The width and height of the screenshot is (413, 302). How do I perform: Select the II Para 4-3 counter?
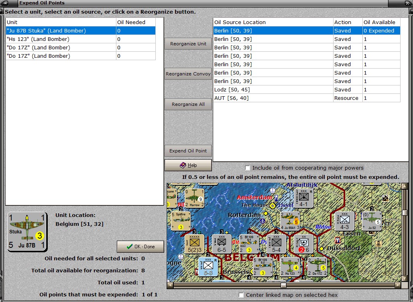(x=344, y=221)
